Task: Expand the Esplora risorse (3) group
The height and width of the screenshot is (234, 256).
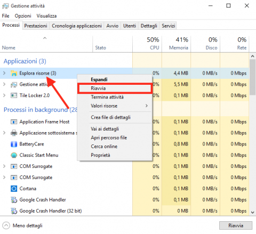Action: click(x=4, y=73)
